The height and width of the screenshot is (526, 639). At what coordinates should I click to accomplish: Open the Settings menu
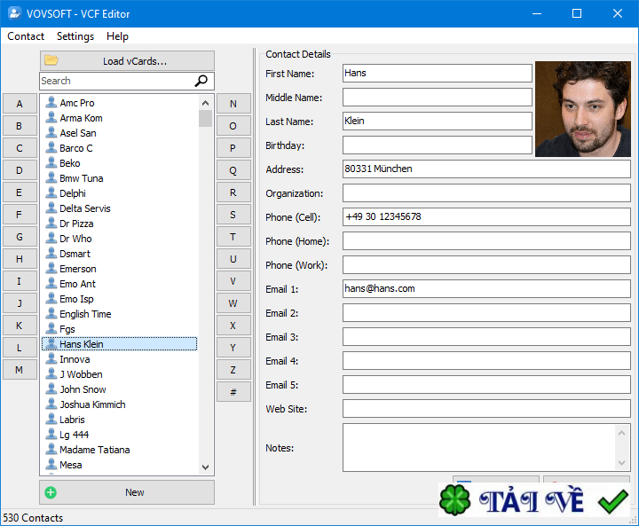tap(75, 36)
